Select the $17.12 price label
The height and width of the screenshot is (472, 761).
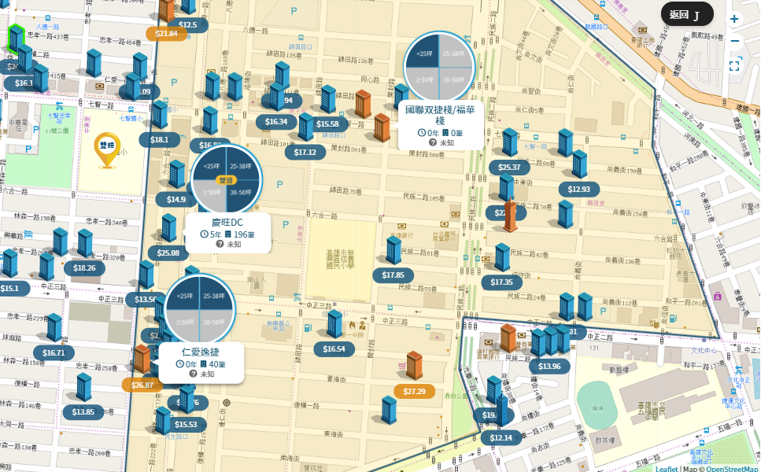coord(305,153)
